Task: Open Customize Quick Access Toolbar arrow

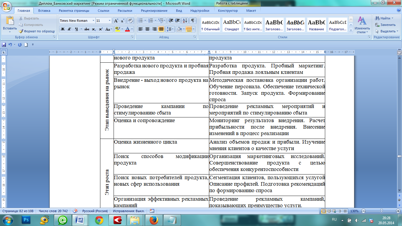Action: (x=33, y=45)
